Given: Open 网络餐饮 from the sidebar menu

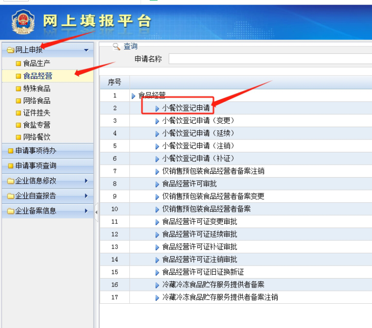Looking at the screenshot, I should click(37, 137).
